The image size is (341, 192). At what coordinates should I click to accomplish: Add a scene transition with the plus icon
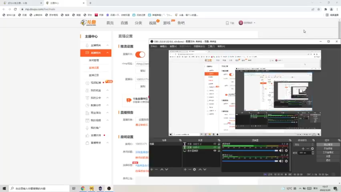(303, 148)
